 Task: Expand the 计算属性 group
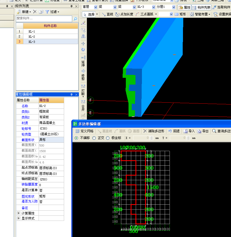click(x=19, y=213)
